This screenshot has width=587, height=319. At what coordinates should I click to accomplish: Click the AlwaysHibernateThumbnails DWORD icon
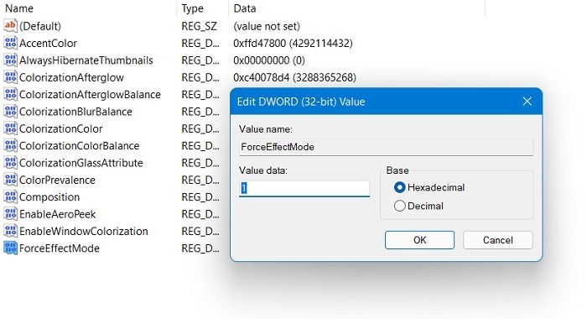[x=10, y=60]
